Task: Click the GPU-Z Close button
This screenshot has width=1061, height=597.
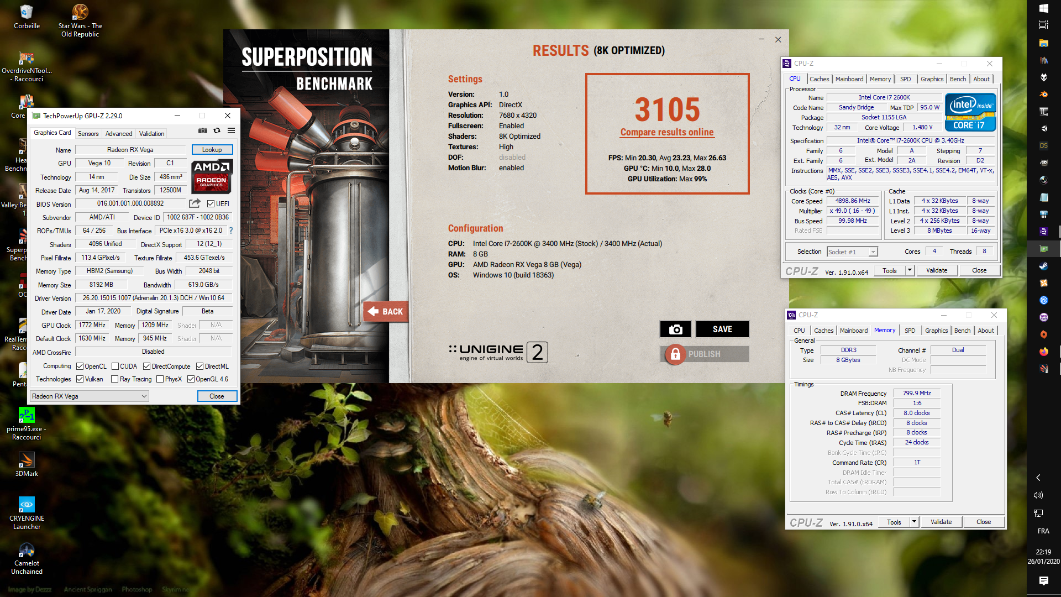Action: 217,396
